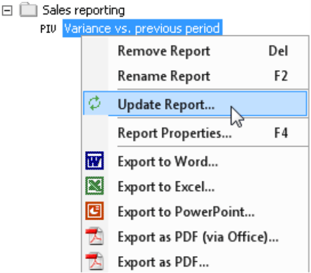Click PDF icon beside Export via Office
This screenshot has width=311, height=273.
click(95, 236)
